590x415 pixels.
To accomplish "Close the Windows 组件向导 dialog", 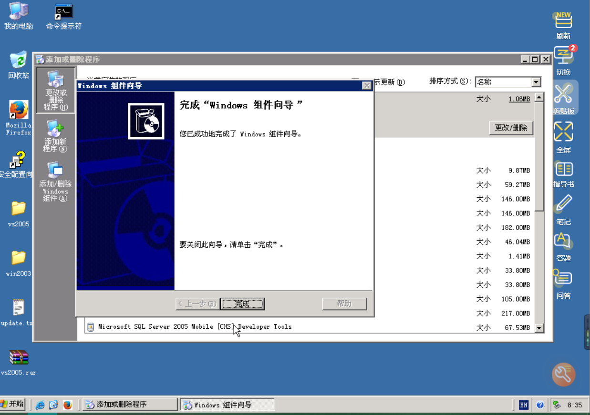I will click(x=366, y=86).
